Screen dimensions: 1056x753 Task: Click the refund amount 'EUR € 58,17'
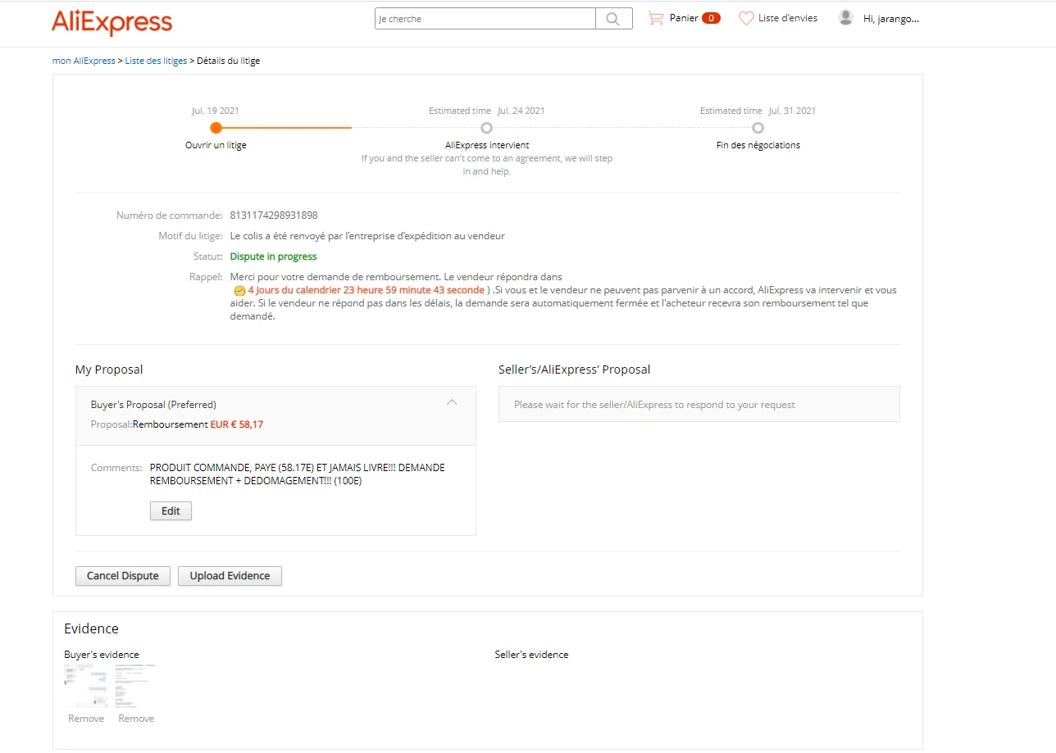coord(237,424)
